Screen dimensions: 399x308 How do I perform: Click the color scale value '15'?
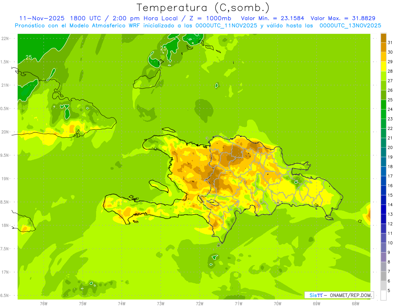[x=390, y=195]
